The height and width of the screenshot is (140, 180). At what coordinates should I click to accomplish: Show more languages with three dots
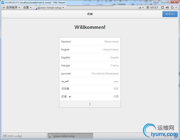[x=90, y=104]
